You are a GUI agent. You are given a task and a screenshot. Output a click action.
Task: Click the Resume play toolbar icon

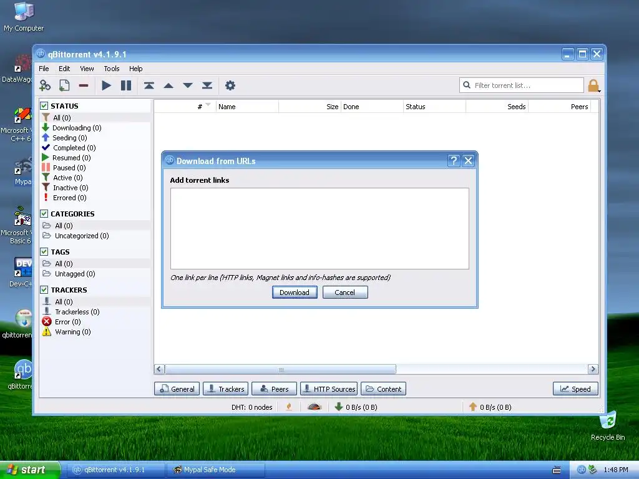[x=106, y=85]
